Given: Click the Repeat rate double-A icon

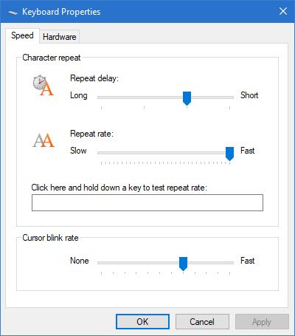Looking at the screenshot, I should tap(44, 140).
